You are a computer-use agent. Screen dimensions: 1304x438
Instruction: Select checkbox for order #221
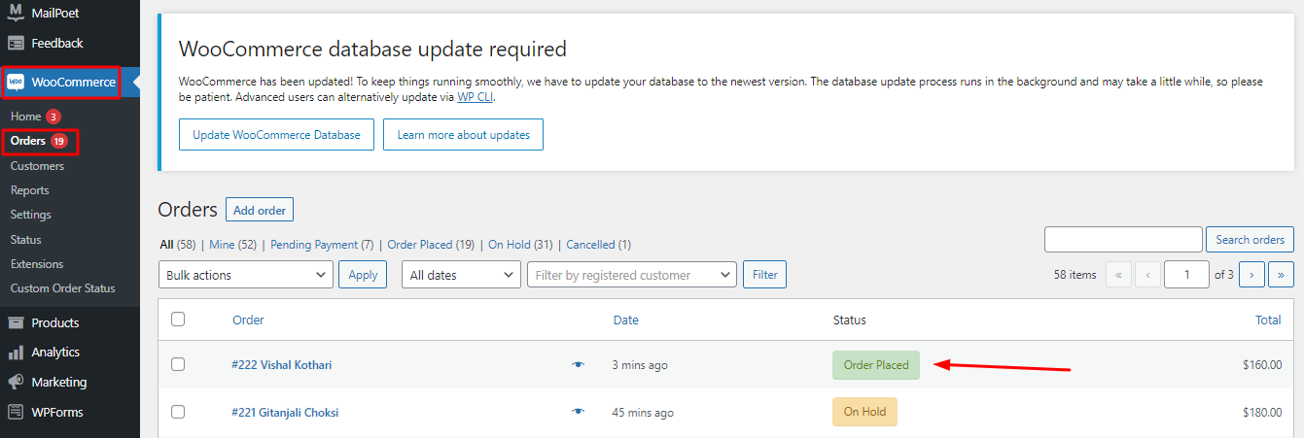[177, 412]
